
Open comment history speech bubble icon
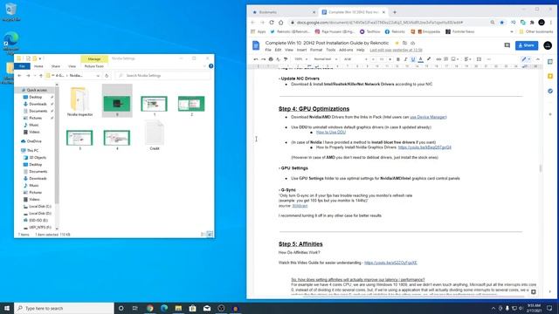click(507, 45)
